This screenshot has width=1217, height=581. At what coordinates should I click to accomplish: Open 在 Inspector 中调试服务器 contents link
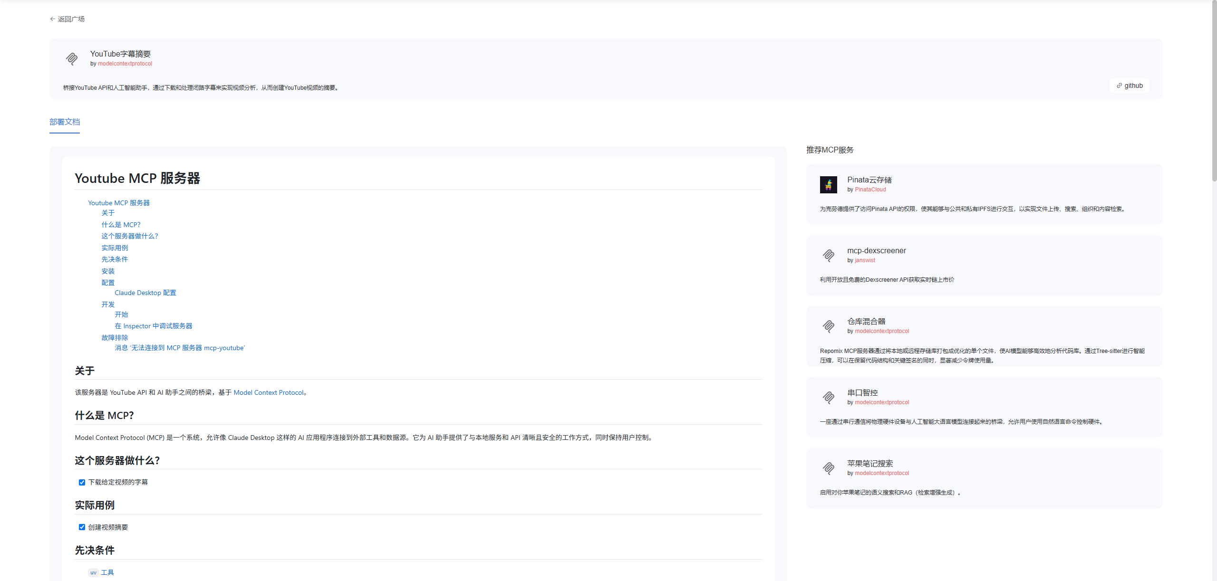click(x=153, y=326)
